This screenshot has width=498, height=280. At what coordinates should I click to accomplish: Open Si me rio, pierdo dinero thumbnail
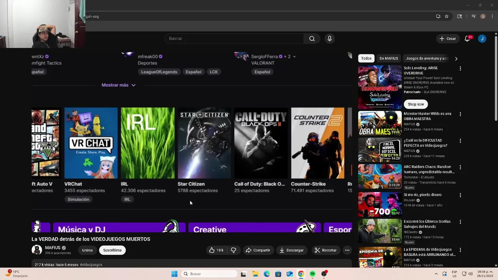coord(380,204)
